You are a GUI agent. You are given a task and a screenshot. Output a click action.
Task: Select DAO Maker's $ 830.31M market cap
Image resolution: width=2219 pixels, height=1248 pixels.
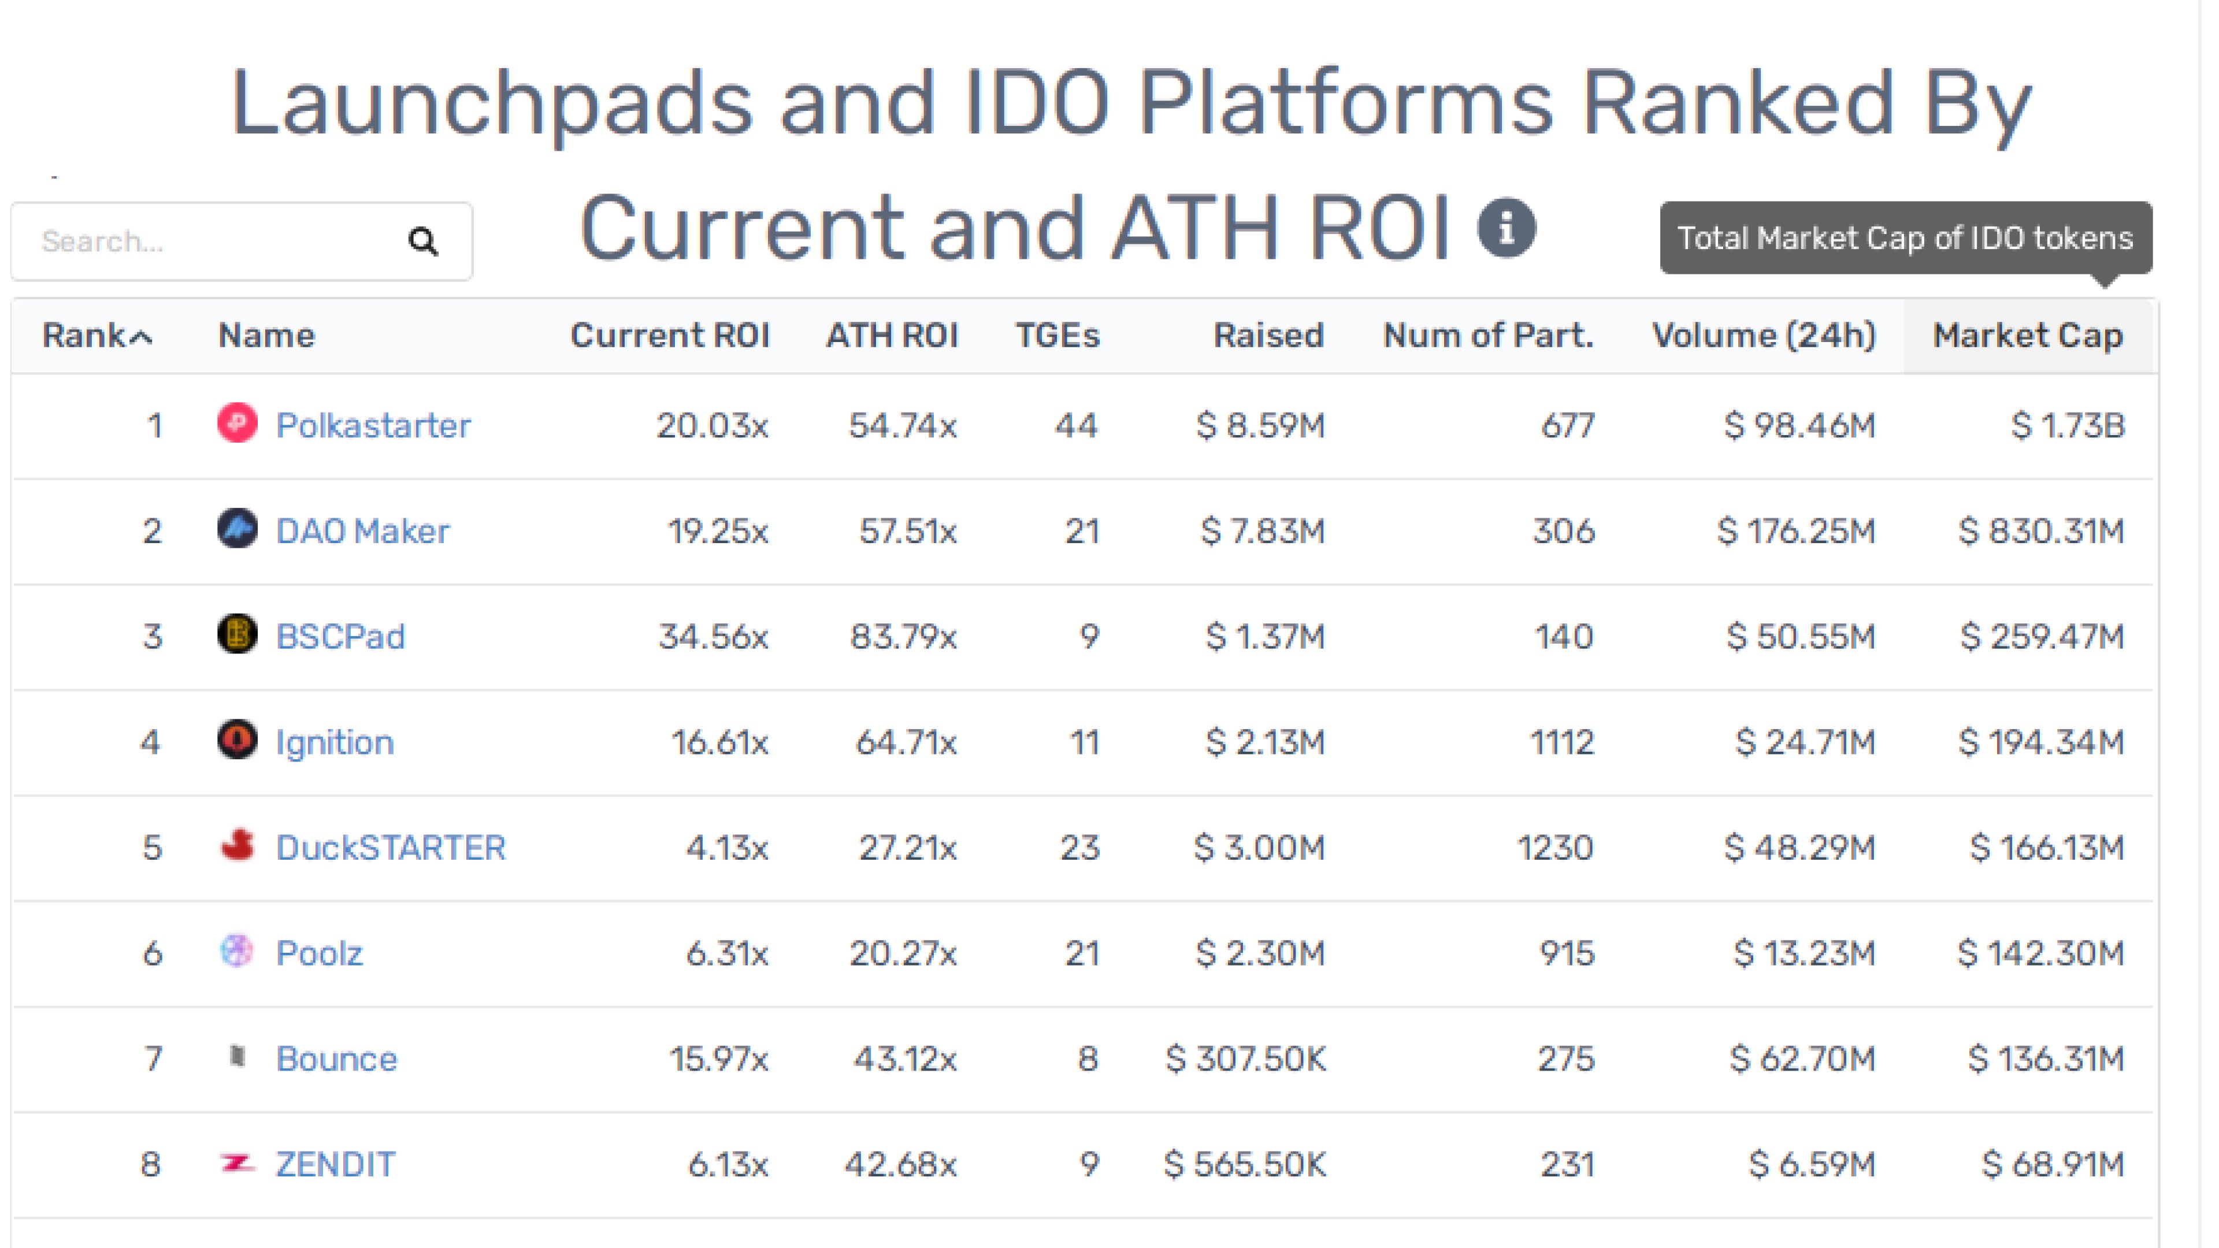[2040, 532]
